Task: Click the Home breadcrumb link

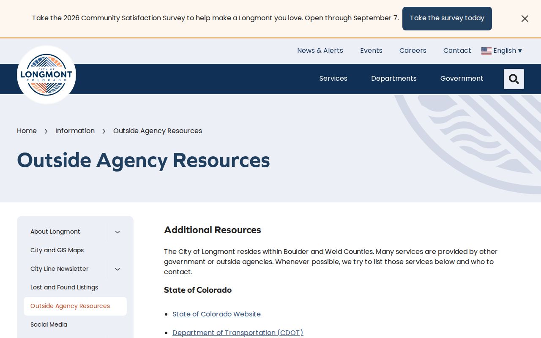Action: point(27,131)
